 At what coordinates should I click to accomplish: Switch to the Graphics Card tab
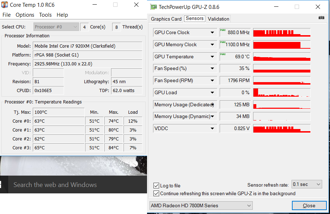pos(166,19)
